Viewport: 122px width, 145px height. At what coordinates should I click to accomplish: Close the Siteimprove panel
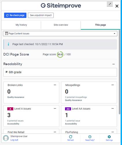pyautogui.click(x=117, y=6)
